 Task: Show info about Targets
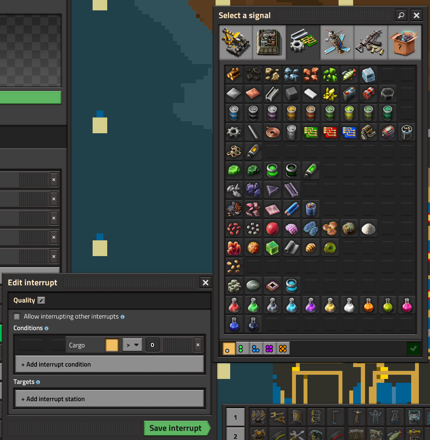pos(38,382)
